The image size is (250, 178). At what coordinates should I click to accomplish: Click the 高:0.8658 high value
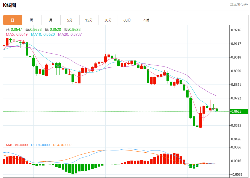tap(34, 29)
